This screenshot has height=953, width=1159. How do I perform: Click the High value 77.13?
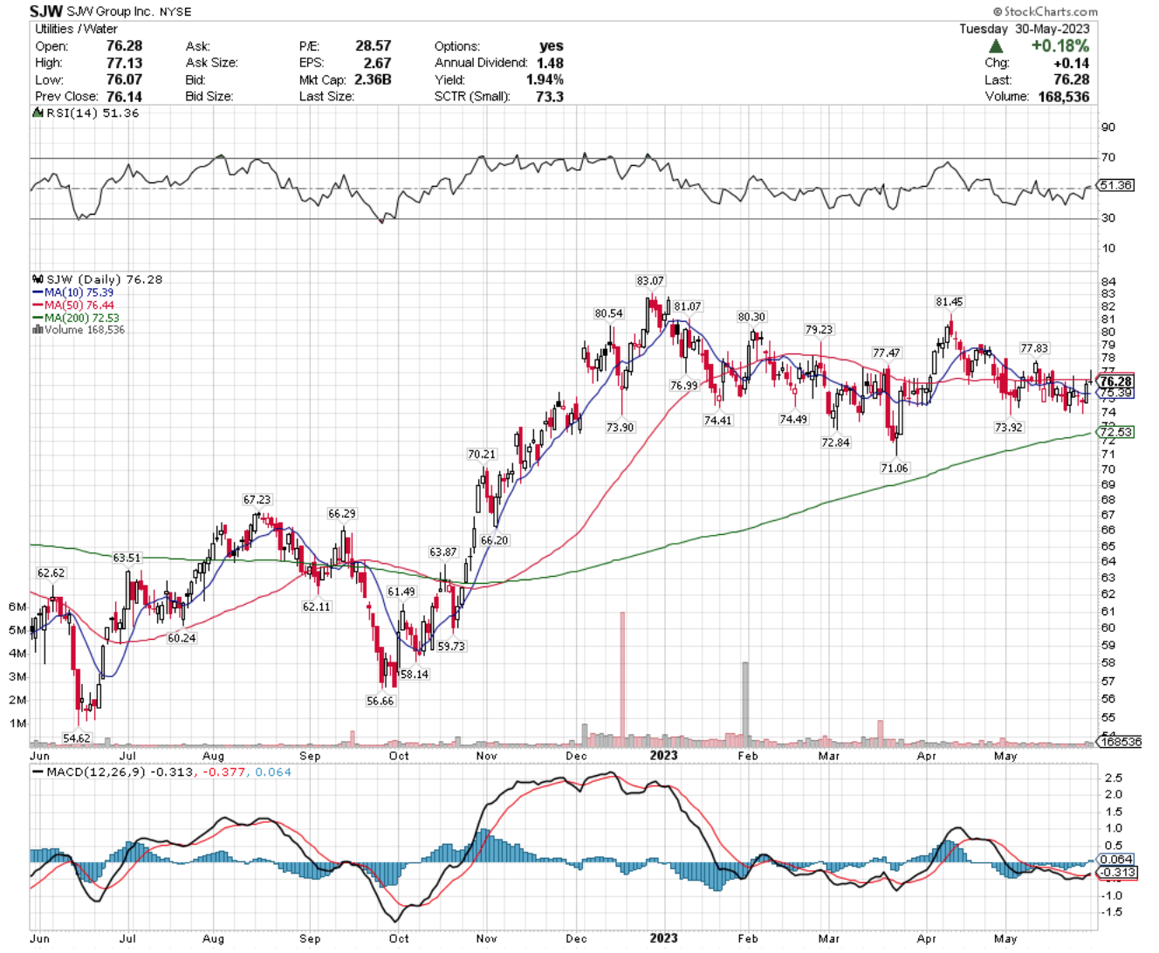point(124,63)
